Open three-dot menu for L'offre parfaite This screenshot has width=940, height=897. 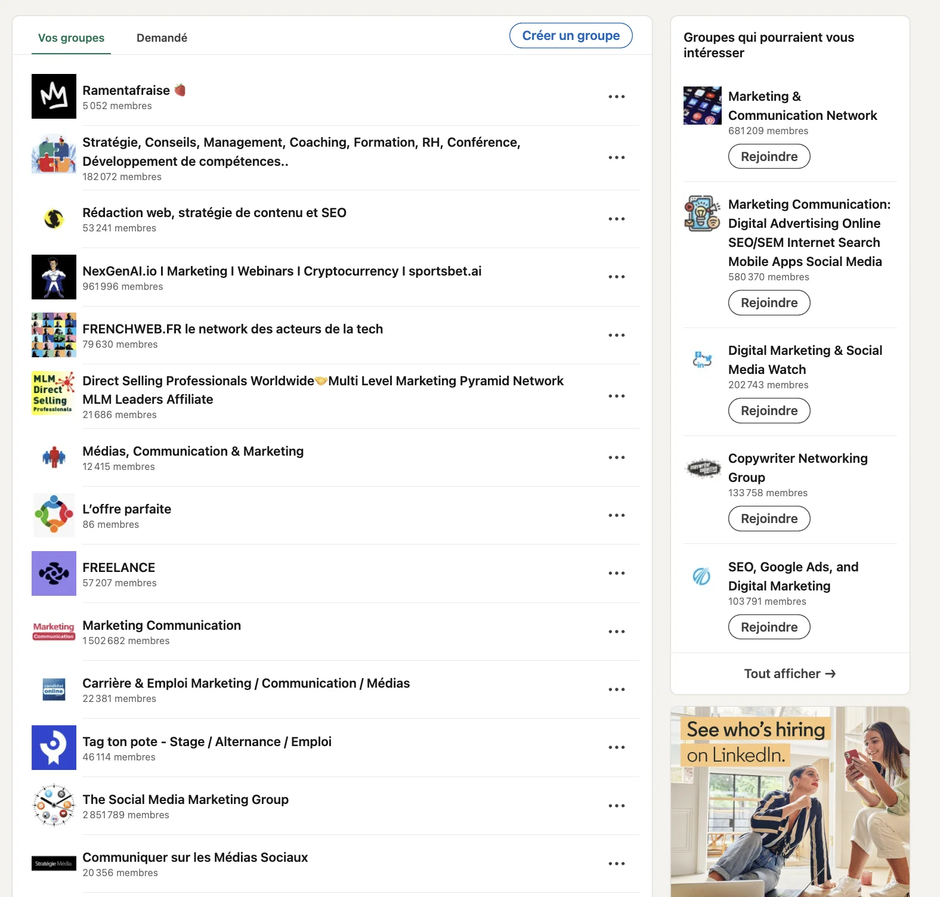coord(617,515)
